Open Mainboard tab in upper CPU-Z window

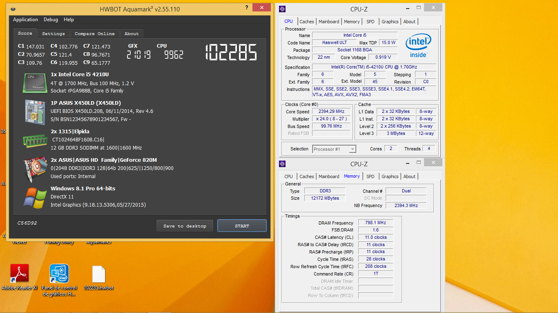coord(329,22)
